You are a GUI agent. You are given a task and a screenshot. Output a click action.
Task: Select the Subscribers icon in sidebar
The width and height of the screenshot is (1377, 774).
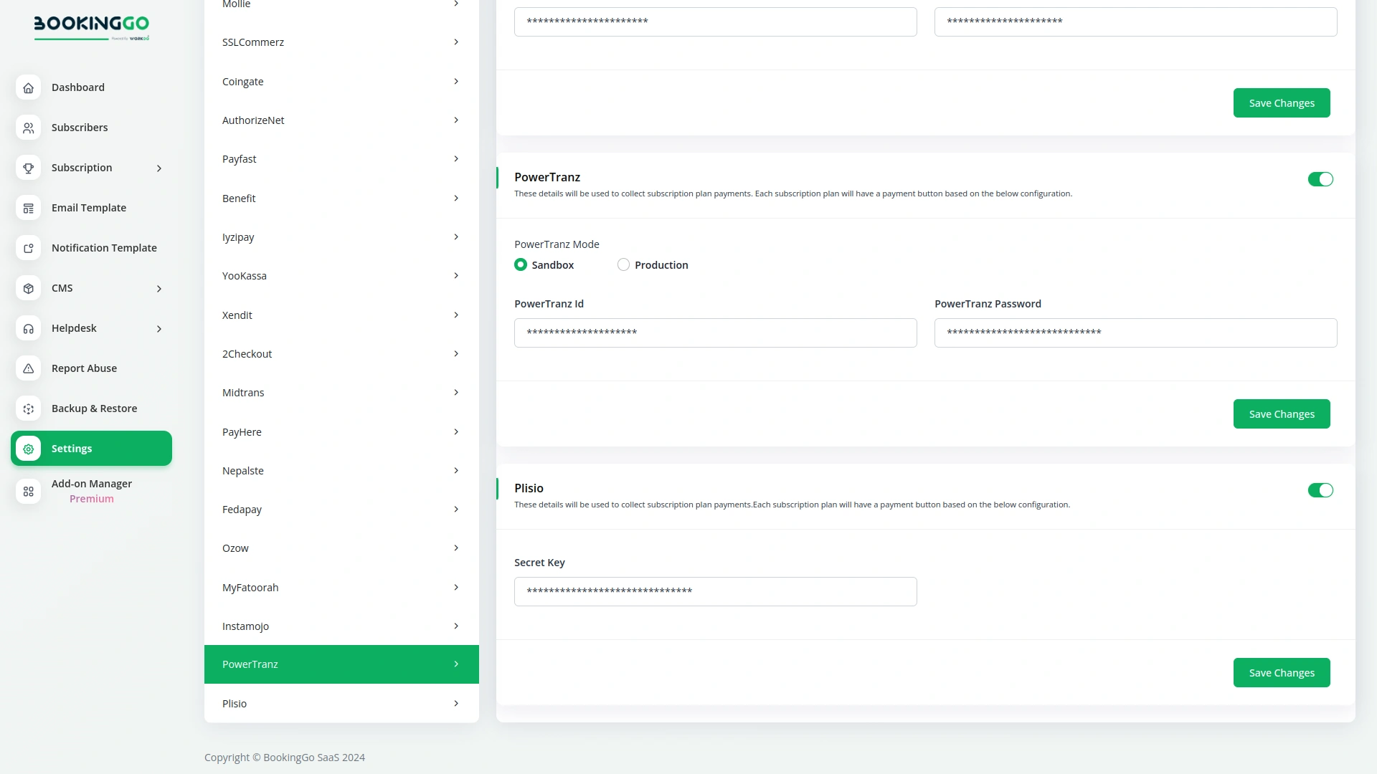(x=28, y=128)
